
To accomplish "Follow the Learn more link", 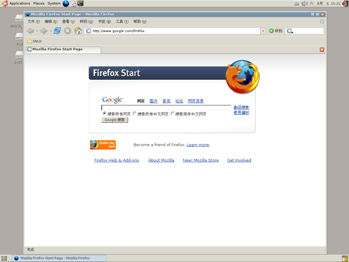I will pyautogui.click(x=198, y=145).
